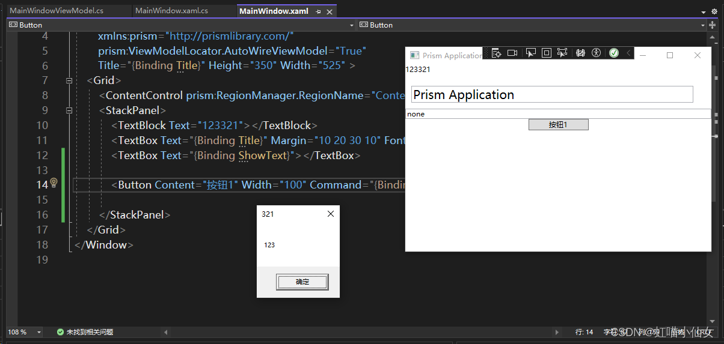Pin the MainWindow.xaml tab
Image resolution: width=724 pixels, height=344 pixels.
click(x=318, y=11)
